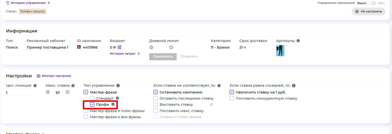392x134 pixels.
Task: Click info icon next to Макс. ставка
Action: pyautogui.click(x=73, y=86)
